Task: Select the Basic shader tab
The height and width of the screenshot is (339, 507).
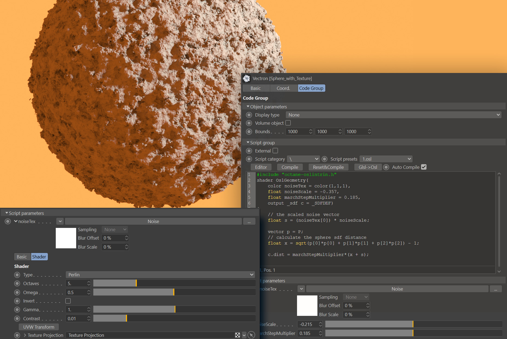Action: pos(22,256)
